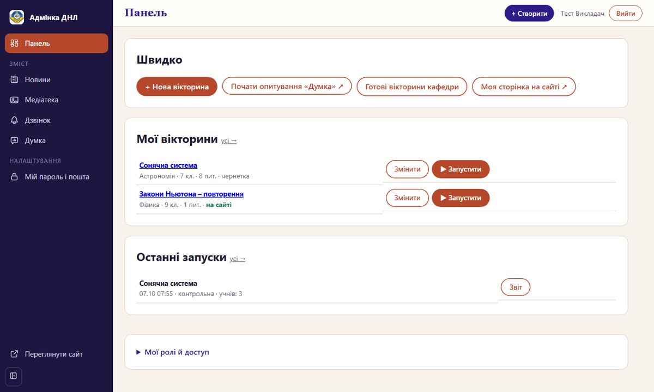Select Дзвінок in the sidebar

coord(57,120)
